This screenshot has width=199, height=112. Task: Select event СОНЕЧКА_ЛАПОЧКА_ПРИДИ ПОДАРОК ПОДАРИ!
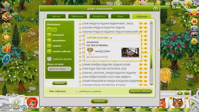pyautogui.click(x=109, y=73)
